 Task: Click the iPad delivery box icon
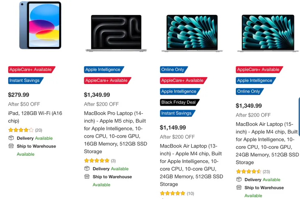pyautogui.click(x=11, y=138)
